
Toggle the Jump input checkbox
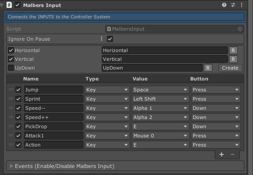18,90
